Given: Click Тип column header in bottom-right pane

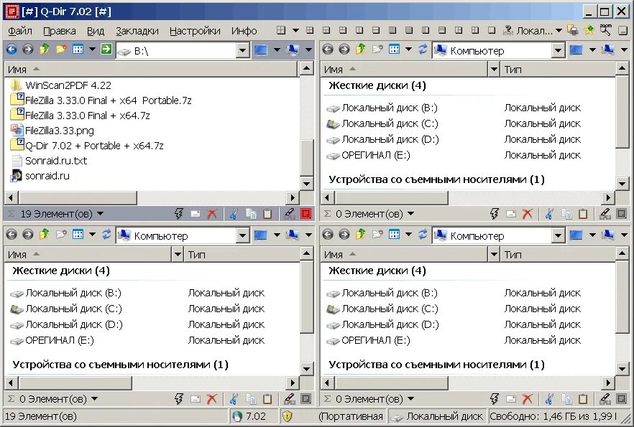Looking at the screenshot, I should pos(557,255).
